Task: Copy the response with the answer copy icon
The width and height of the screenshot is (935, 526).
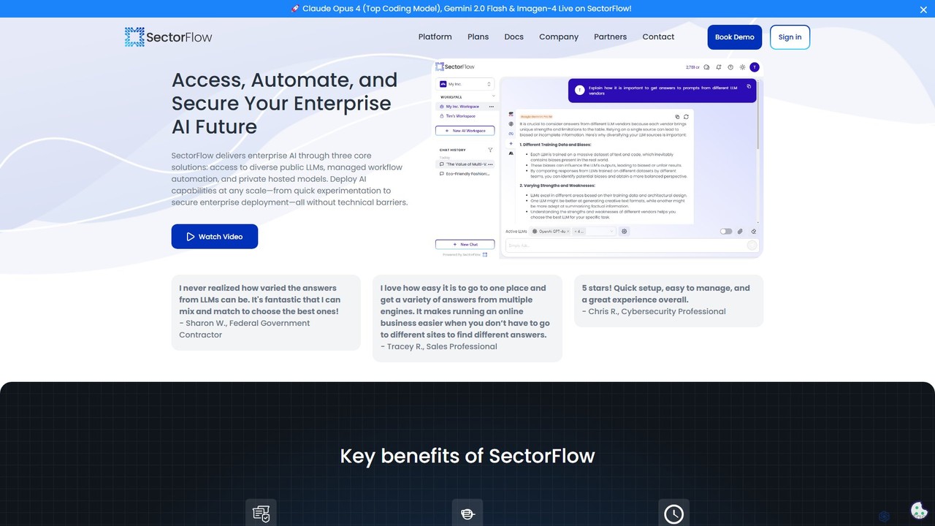Action: pyautogui.click(x=677, y=117)
